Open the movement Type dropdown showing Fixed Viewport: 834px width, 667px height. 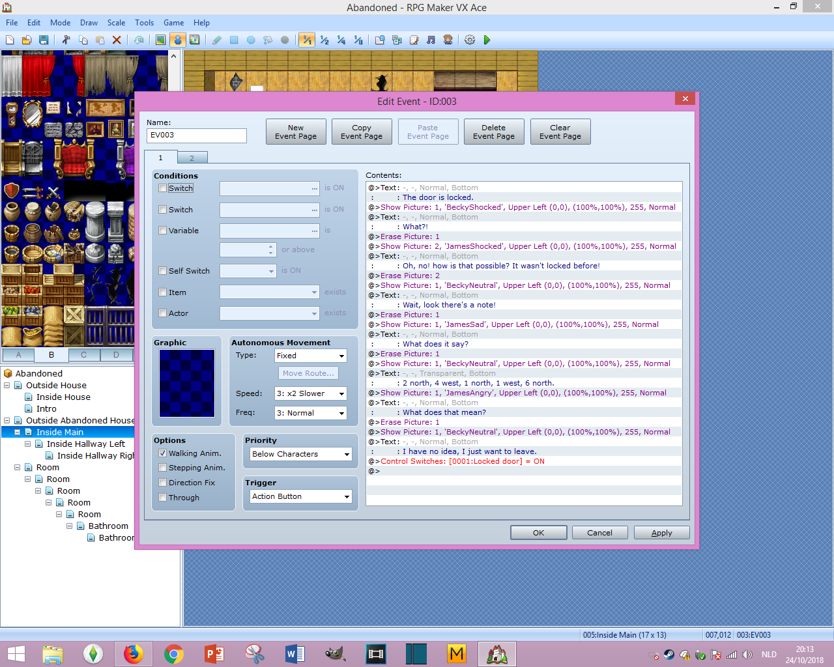(x=310, y=356)
